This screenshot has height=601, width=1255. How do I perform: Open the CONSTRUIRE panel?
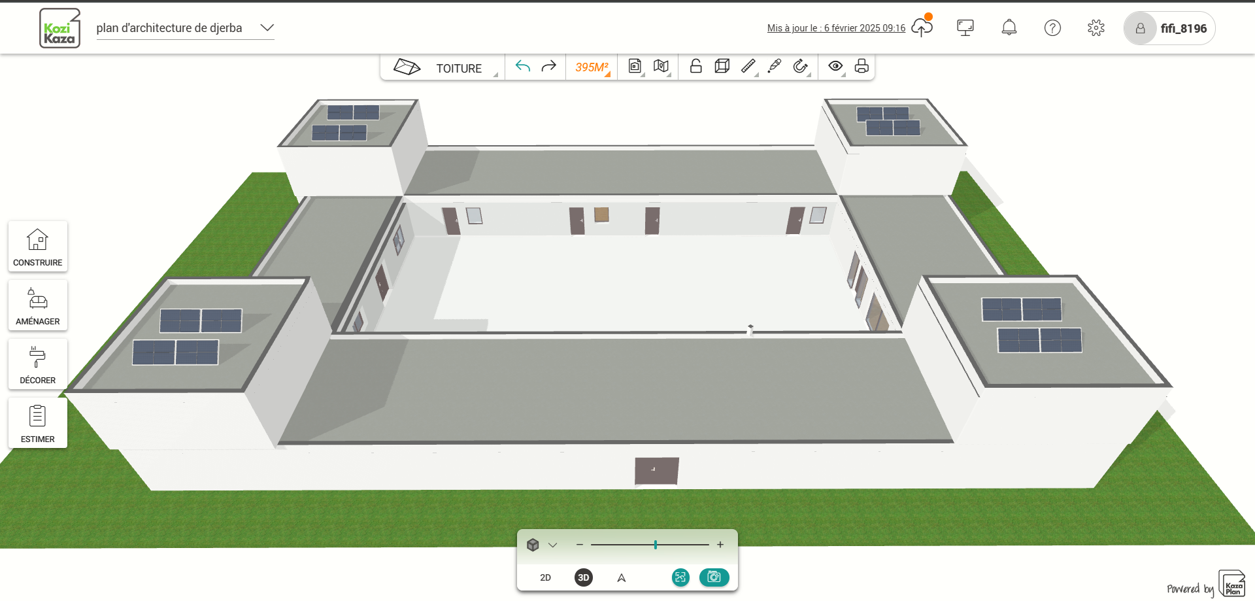point(38,247)
